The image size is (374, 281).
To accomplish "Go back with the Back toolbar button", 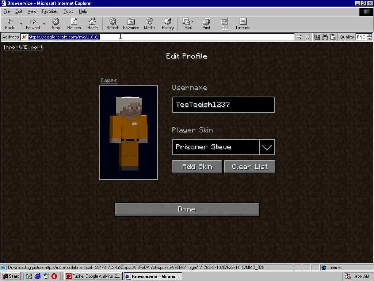I will click(x=9, y=24).
